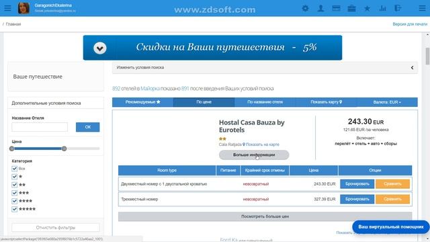This screenshot has width=430, height=242.
Task: Click Сравнить for Трехместный номер
Action: click(x=392, y=199)
